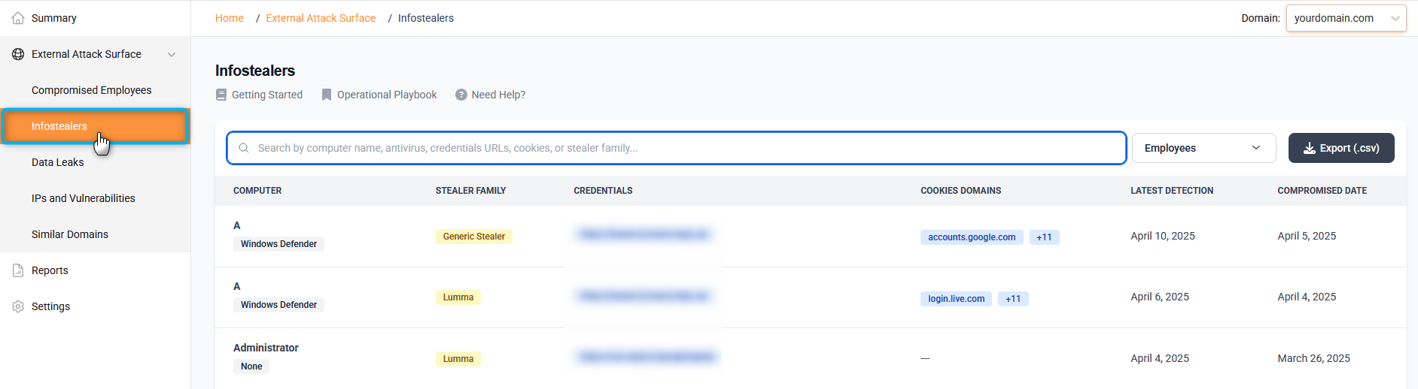Click the Export (.csv) button
The image size is (1418, 389).
(x=1340, y=148)
